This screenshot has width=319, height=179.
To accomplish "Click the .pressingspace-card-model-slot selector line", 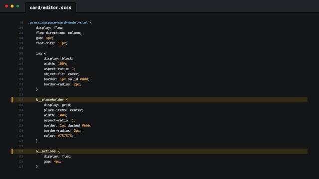I will 60,22.
